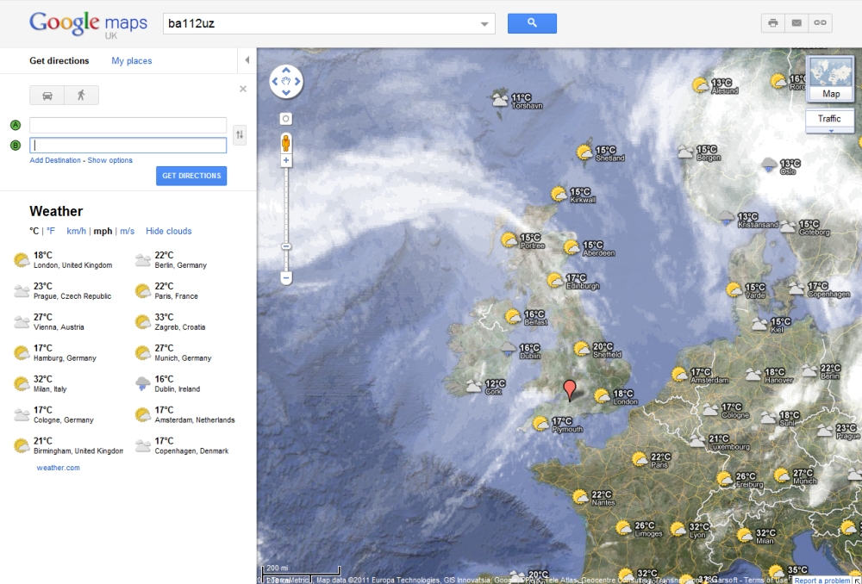Viewport: 862px width, 584px height.
Task: Switch wind speed to m/s
Action: (127, 231)
